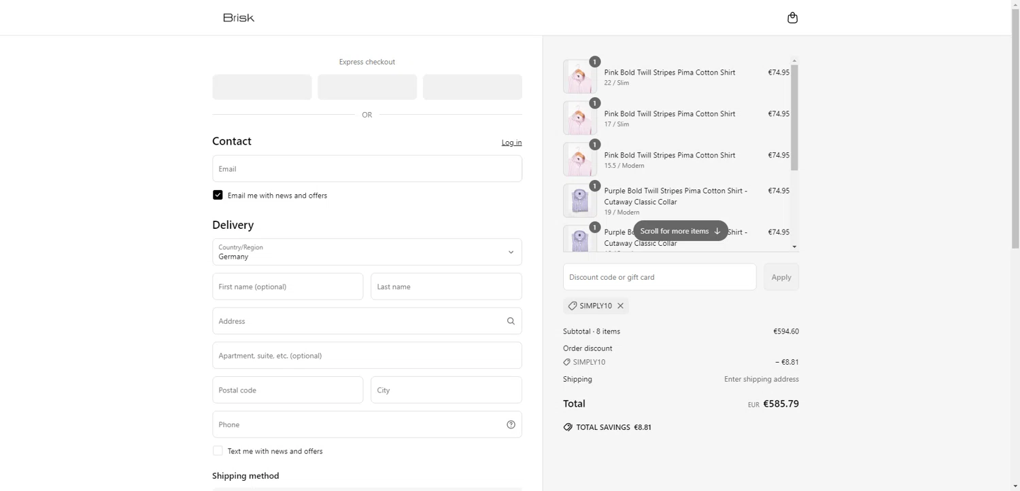Click the − €8.81 discount amount
The width and height of the screenshot is (1020, 491).
click(x=787, y=362)
